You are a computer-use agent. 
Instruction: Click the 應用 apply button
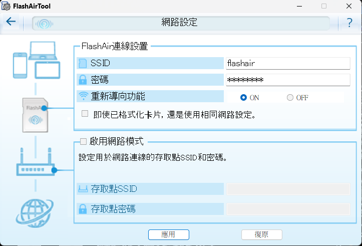click(169, 234)
